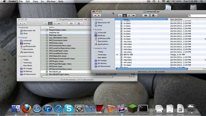Collapse SEARCH FOR section in minecraft.jar sidebar

tap(94, 48)
